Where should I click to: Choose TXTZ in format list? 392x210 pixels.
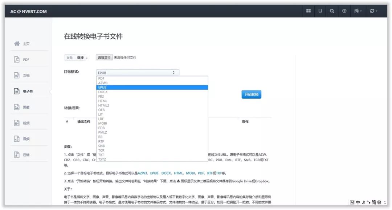point(152,159)
